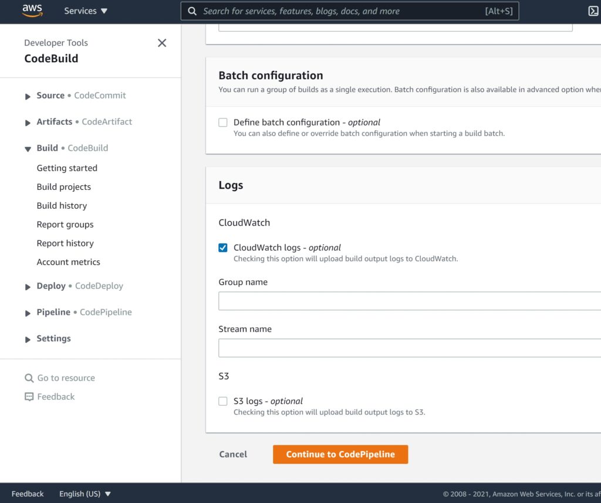The image size is (601, 503).
Task: Expand the Deploy • CodeDeploy section
Action: [x=28, y=286]
